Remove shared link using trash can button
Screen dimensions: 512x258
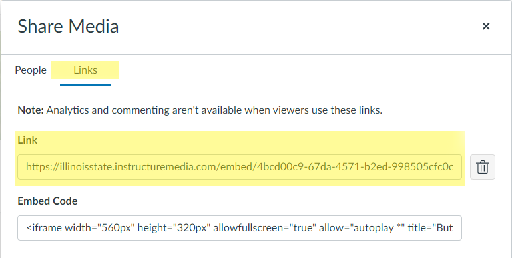[482, 167]
